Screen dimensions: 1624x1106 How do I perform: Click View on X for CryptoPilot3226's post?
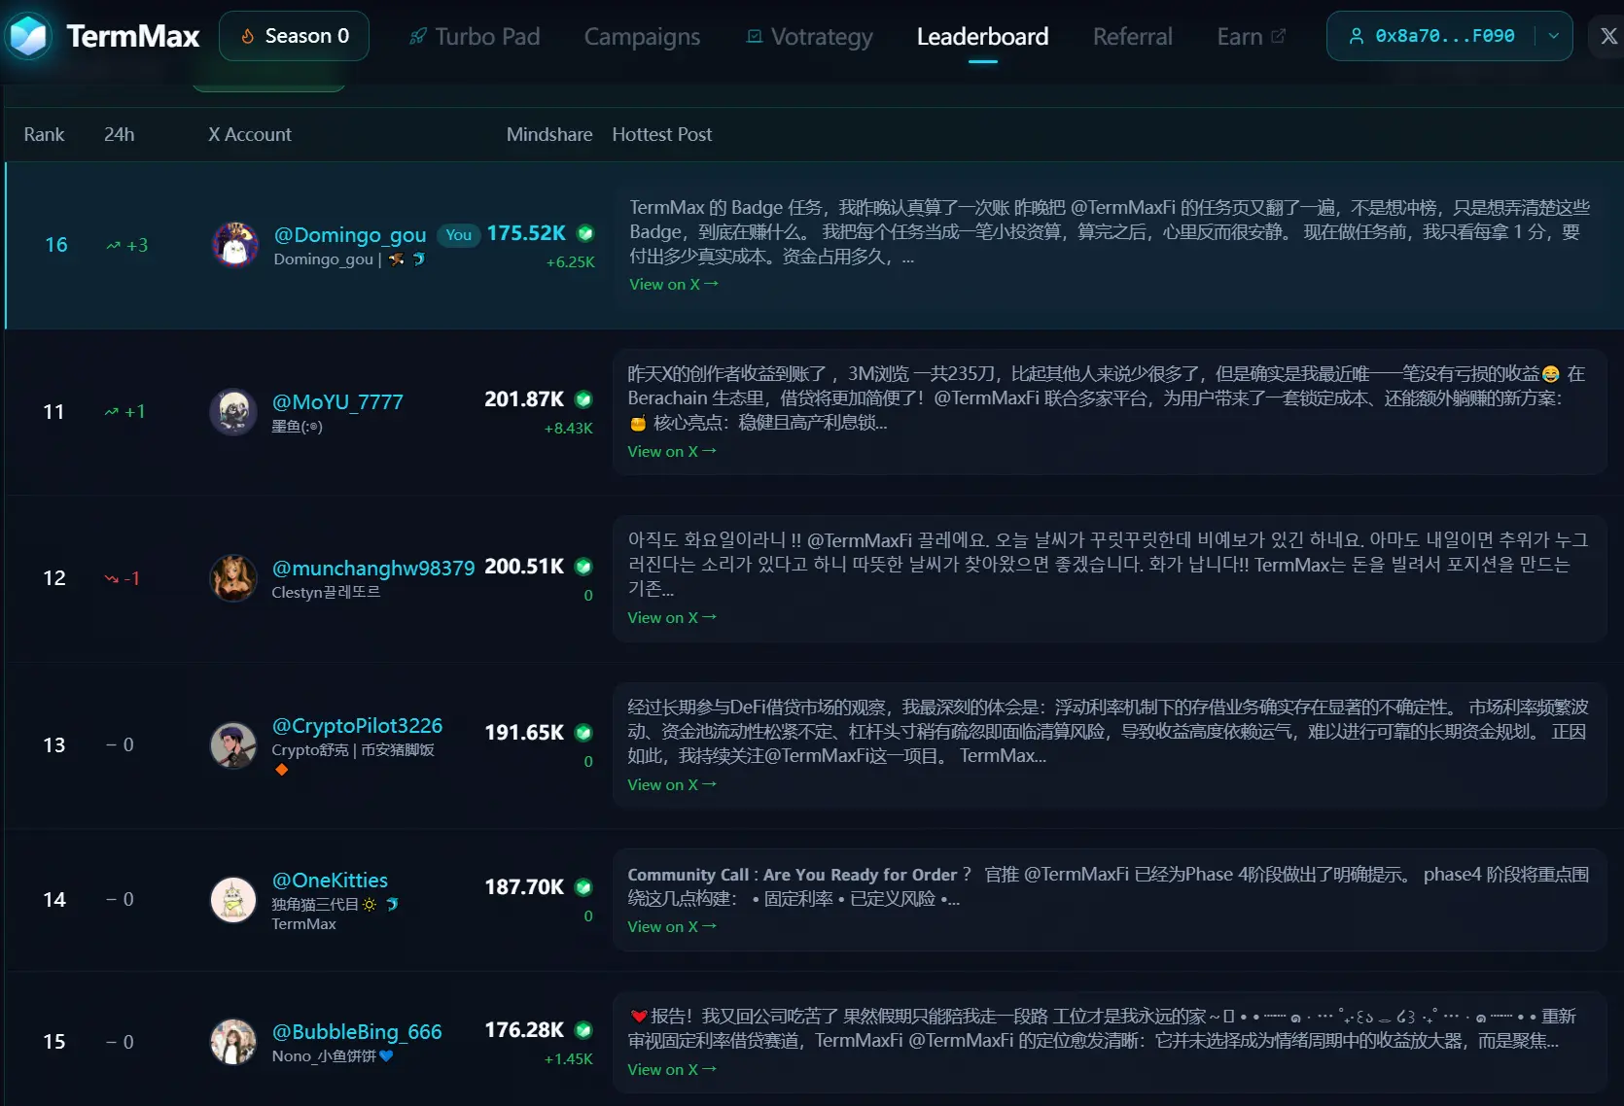(x=672, y=784)
